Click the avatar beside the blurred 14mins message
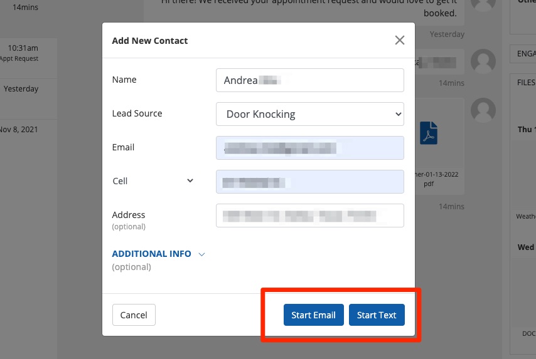536x359 pixels. 483,61
